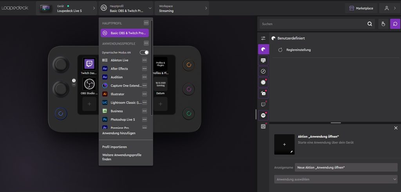Expand the Workspace Streaming selector
This screenshot has width=401, height=192.
pyautogui.click(x=182, y=8)
